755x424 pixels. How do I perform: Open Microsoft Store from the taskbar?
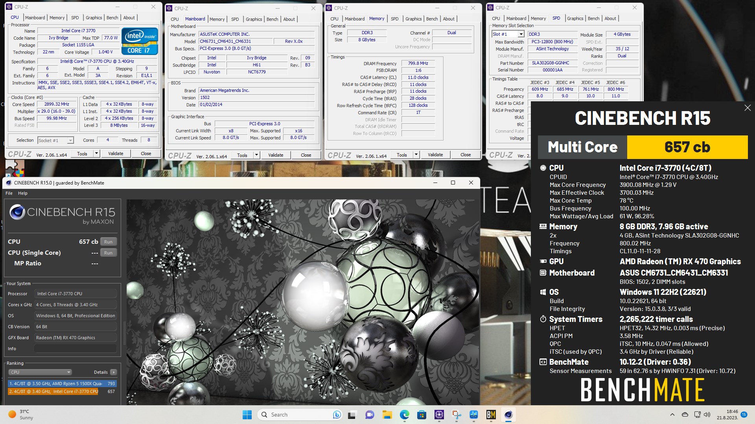(422, 415)
